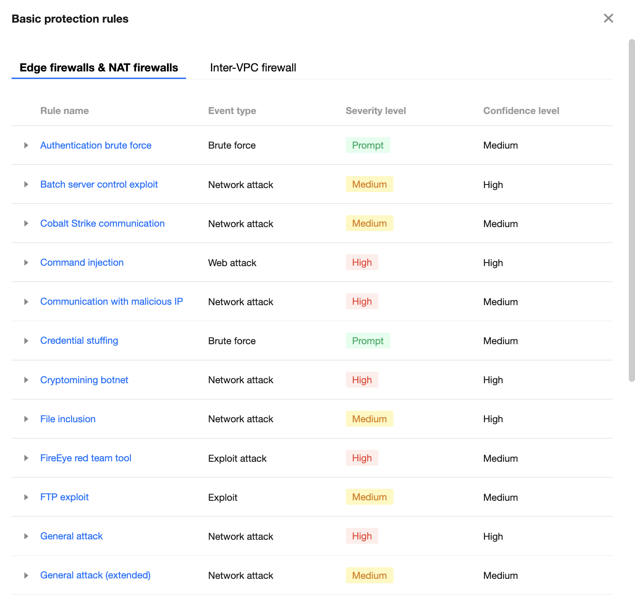The width and height of the screenshot is (635, 605).
Task: Expand the Communication with malicious IP row
Action: tap(26, 302)
